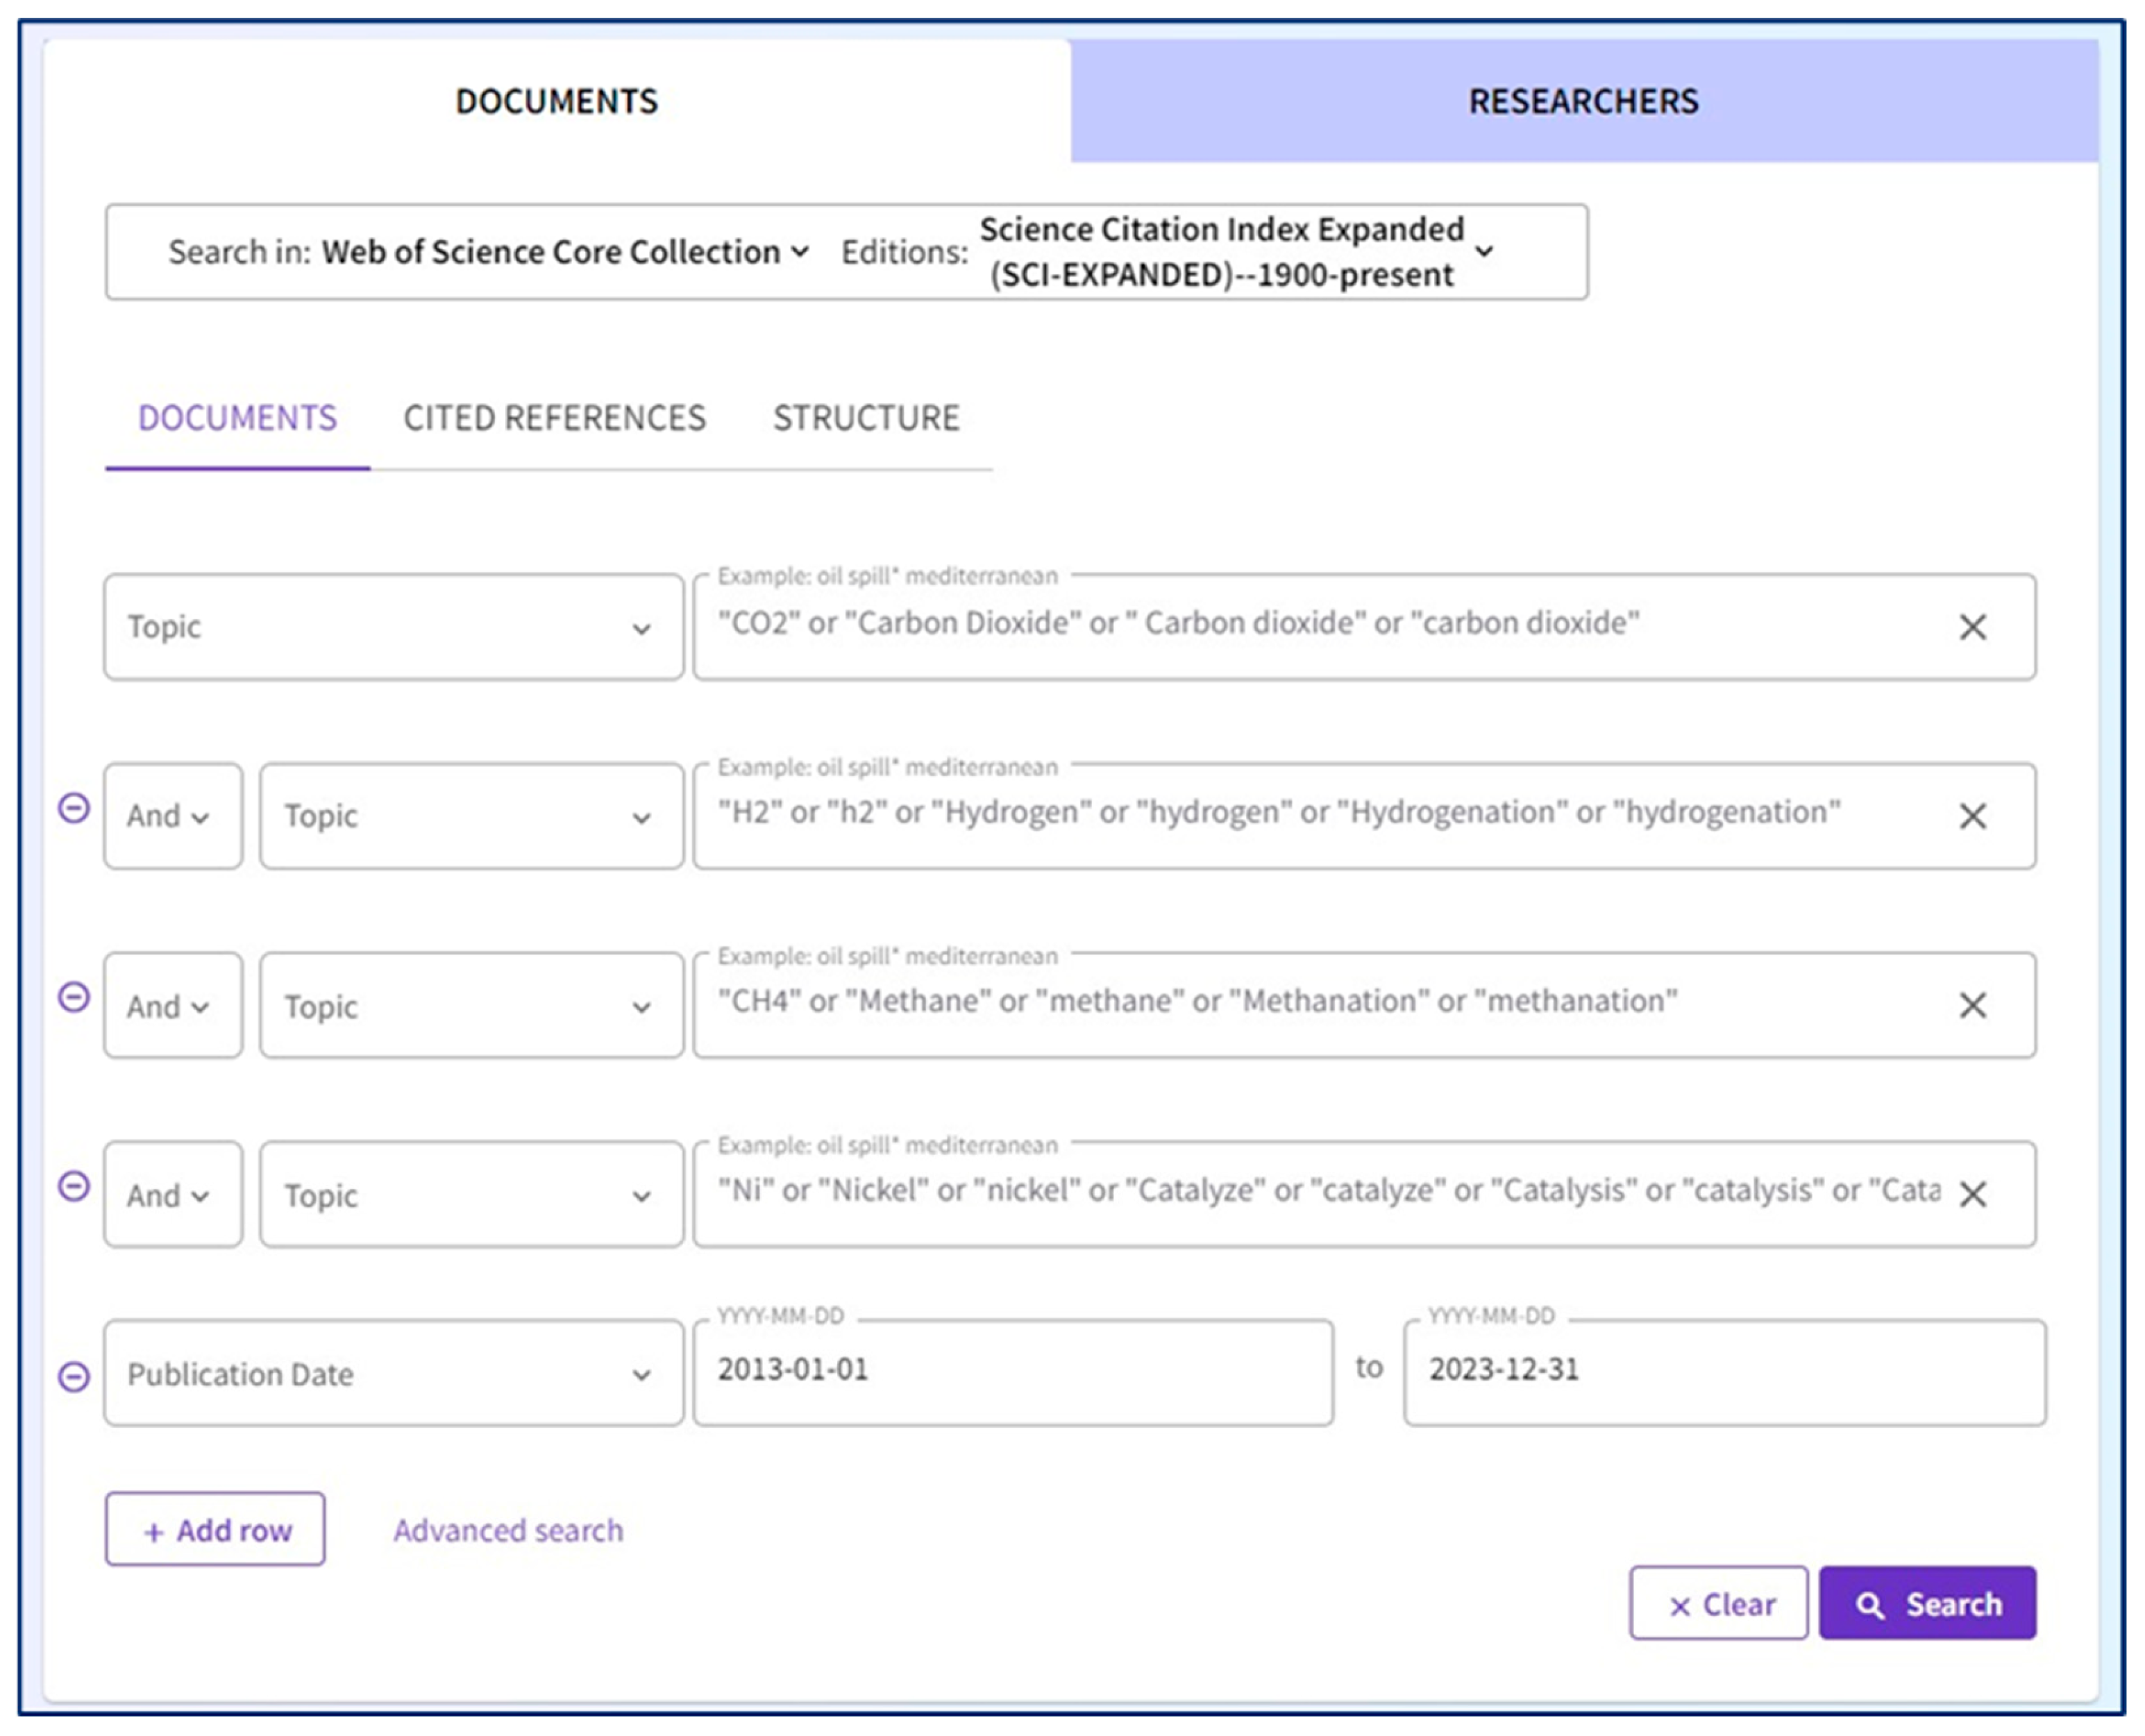Viewport: 2145px width, 1736px height.
Task: Change the And operator on hydrogen row
Action: (x=172, y=816)
